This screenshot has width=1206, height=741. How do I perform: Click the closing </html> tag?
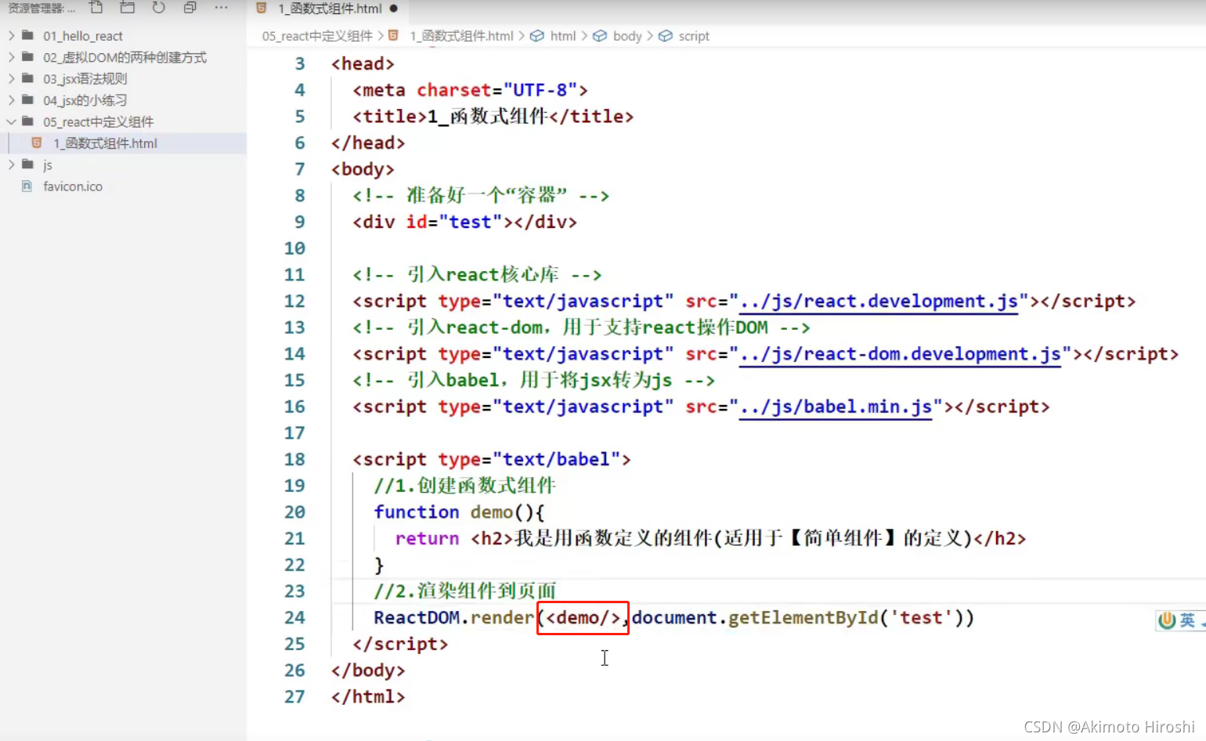pyautogui.click(x=368, y=697)
